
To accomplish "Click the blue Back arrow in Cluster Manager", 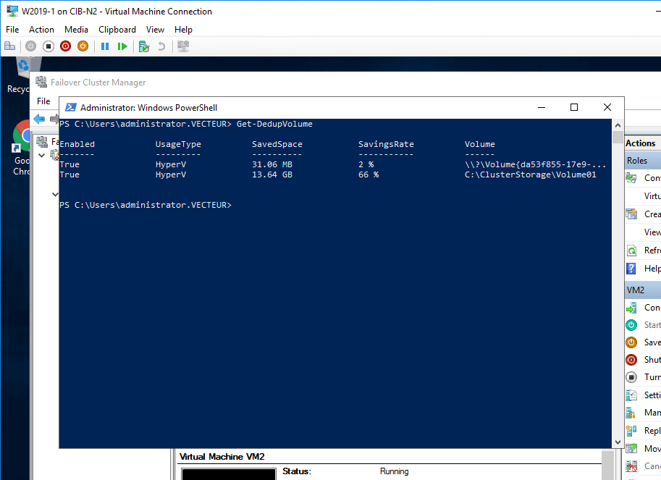I will click(39, 119).
